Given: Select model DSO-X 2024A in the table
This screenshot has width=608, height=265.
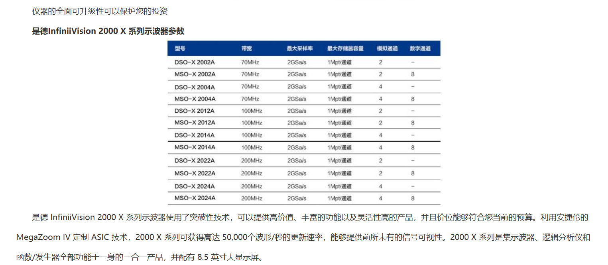Looking at the screenshot, I should tap(195, 186).
